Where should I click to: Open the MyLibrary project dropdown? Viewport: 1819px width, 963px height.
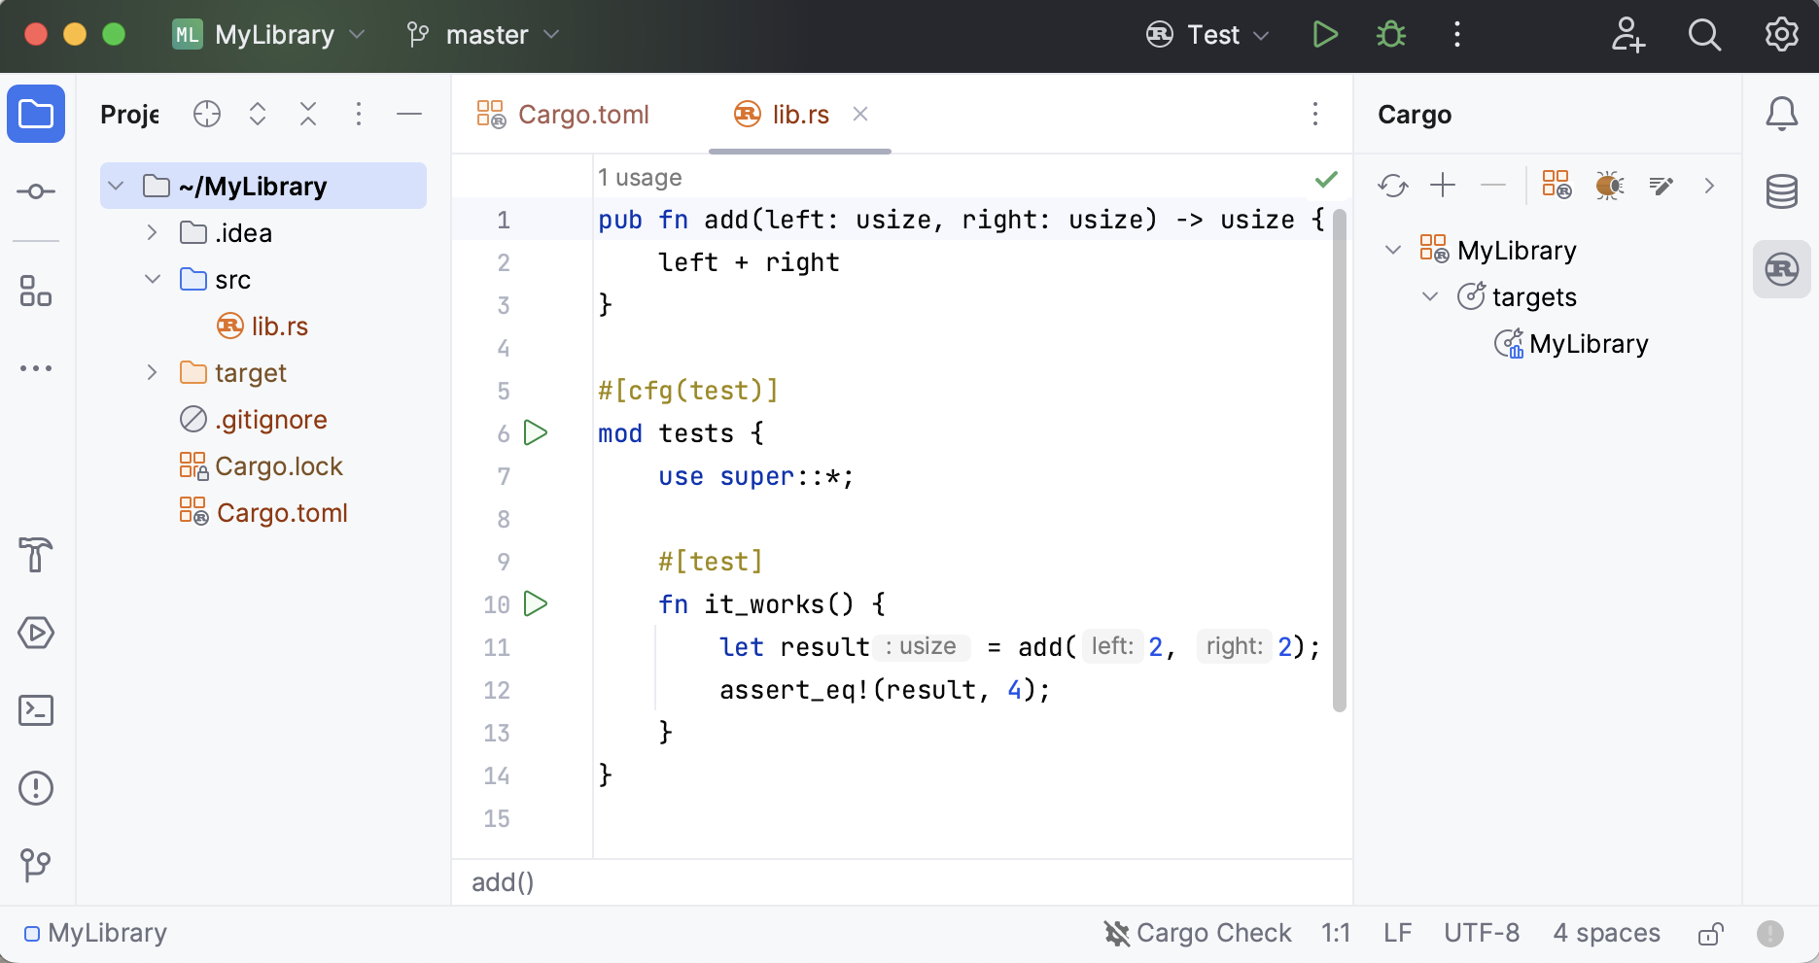pos(269,35)
